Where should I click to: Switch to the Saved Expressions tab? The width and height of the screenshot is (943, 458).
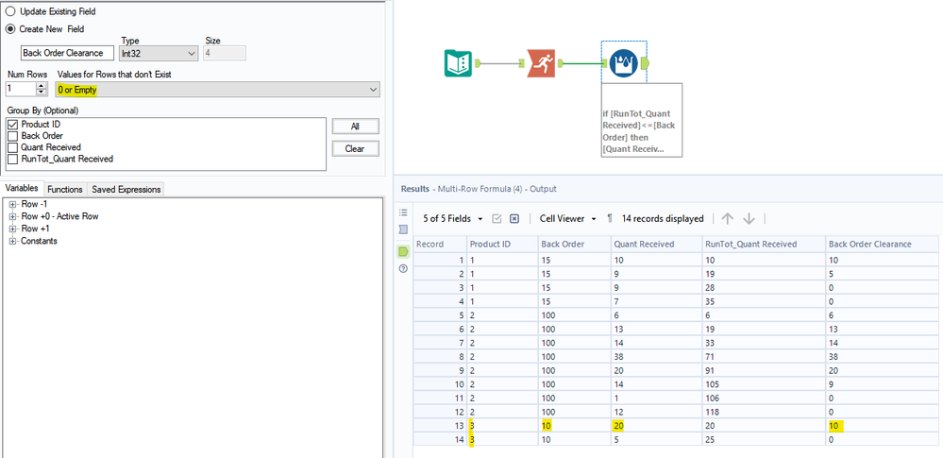coord(126,189)
